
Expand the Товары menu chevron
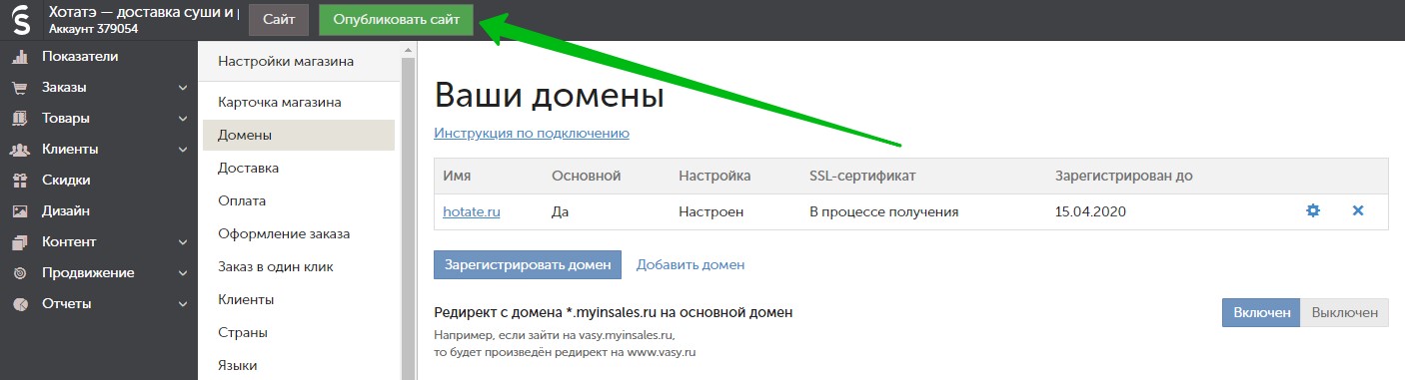(183, 119)
